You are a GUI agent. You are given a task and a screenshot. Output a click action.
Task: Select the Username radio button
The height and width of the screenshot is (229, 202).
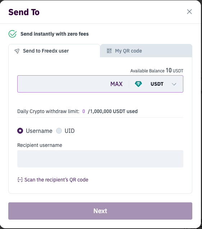tap(20, 131)
